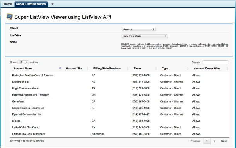Click the Type cell for Dickenson plc

[x=172, y=82]
